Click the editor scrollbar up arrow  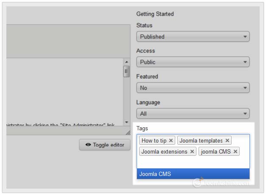126,62
